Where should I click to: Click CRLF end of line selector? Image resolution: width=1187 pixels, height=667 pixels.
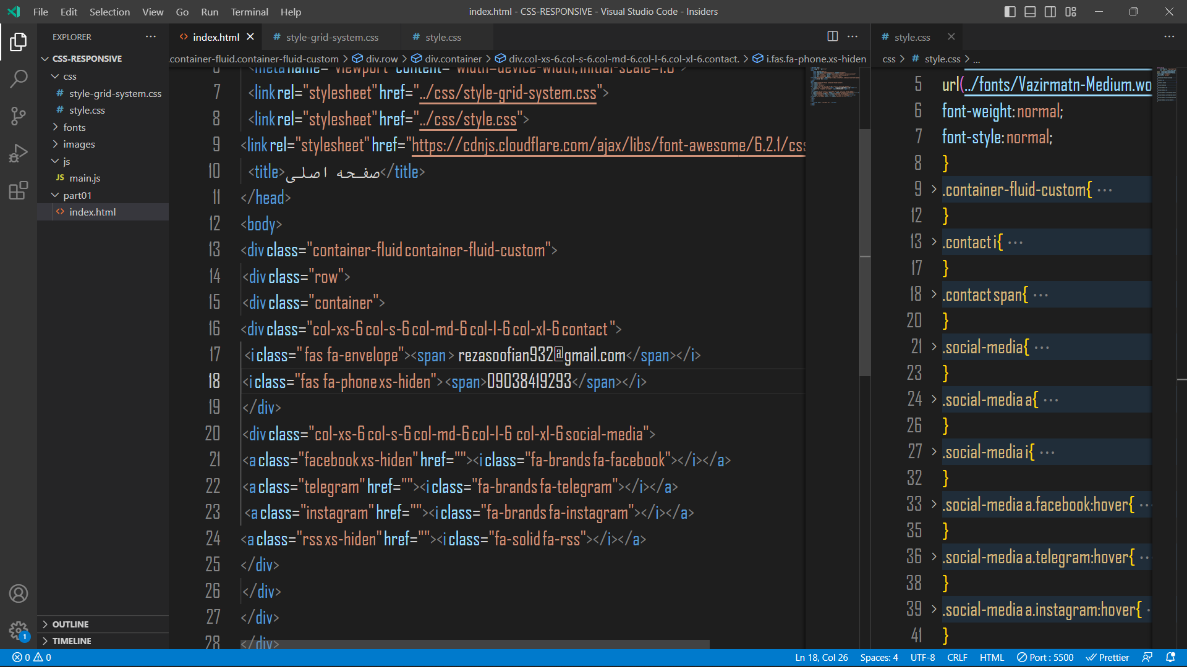pos(957,658)
